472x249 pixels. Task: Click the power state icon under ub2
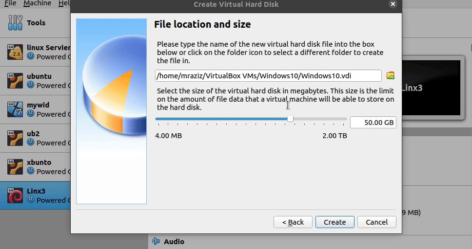pyautogui.click(x=30, y=142)
